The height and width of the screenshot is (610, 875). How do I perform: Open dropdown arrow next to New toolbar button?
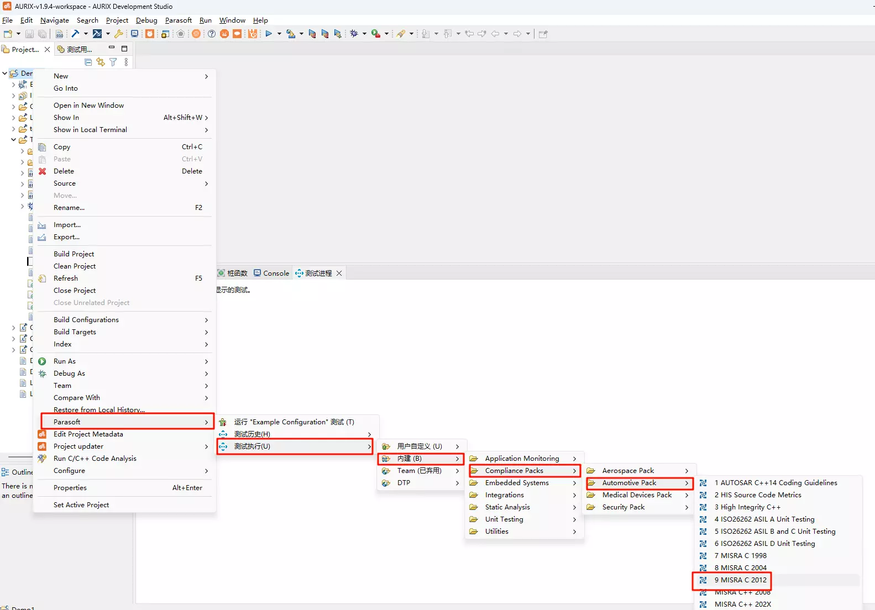[x=18, y=34]
